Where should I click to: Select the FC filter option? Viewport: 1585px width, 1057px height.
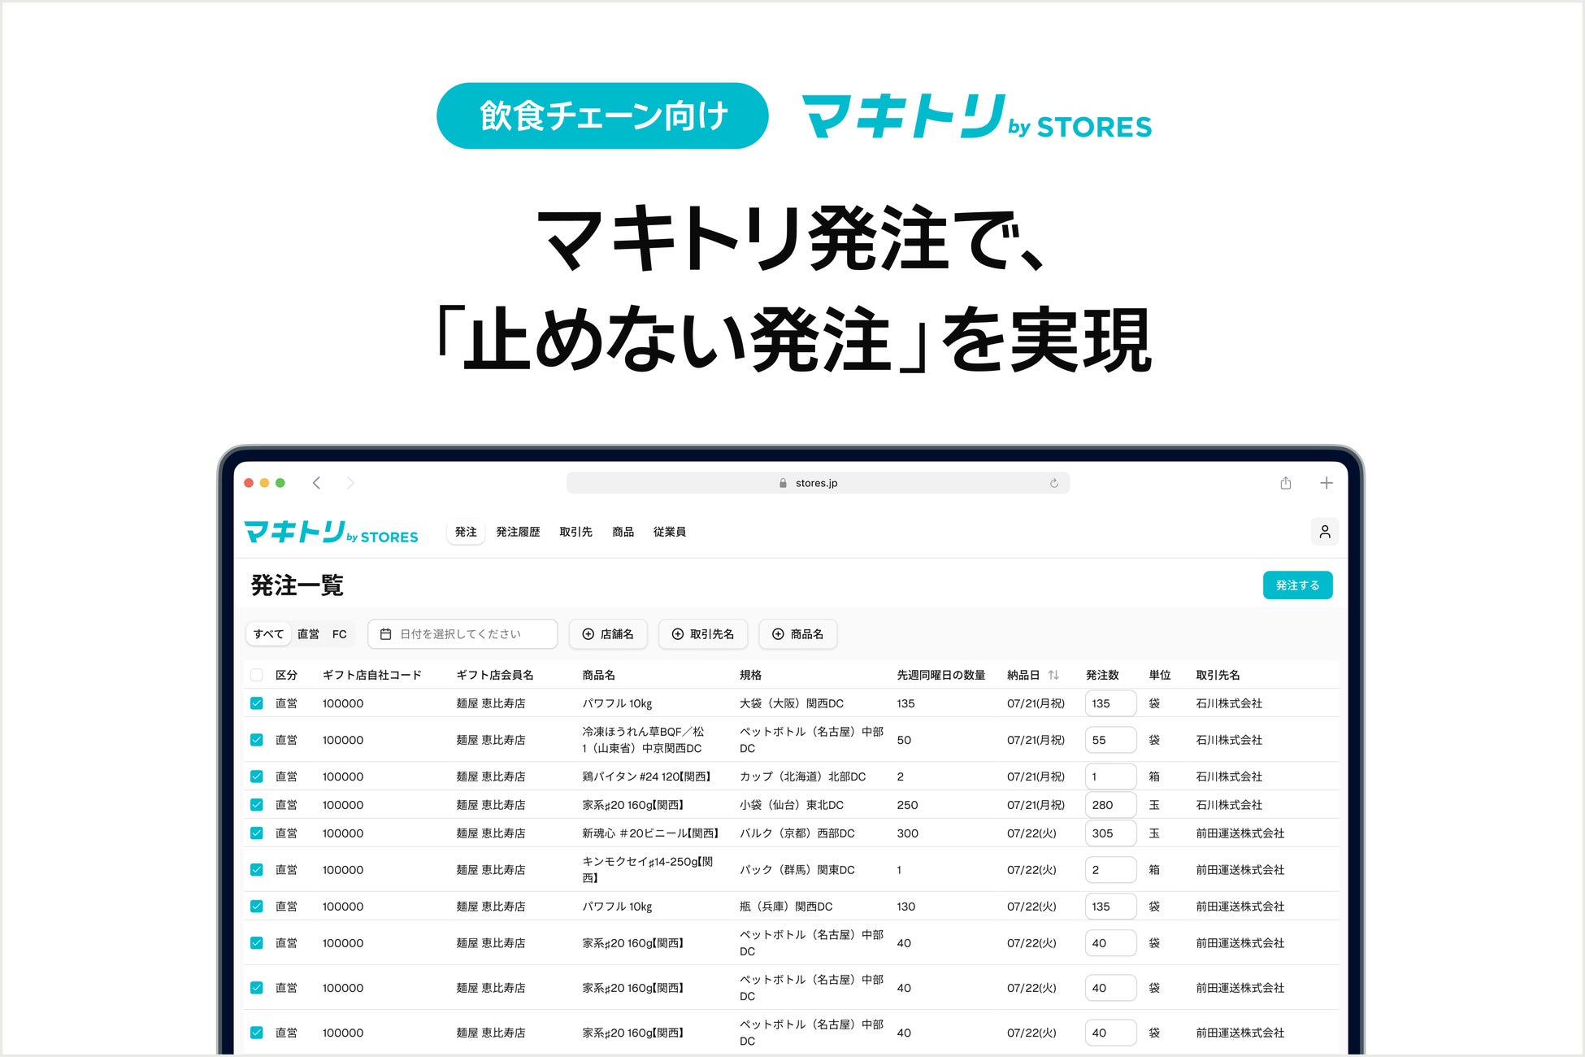tap(339, 633)
